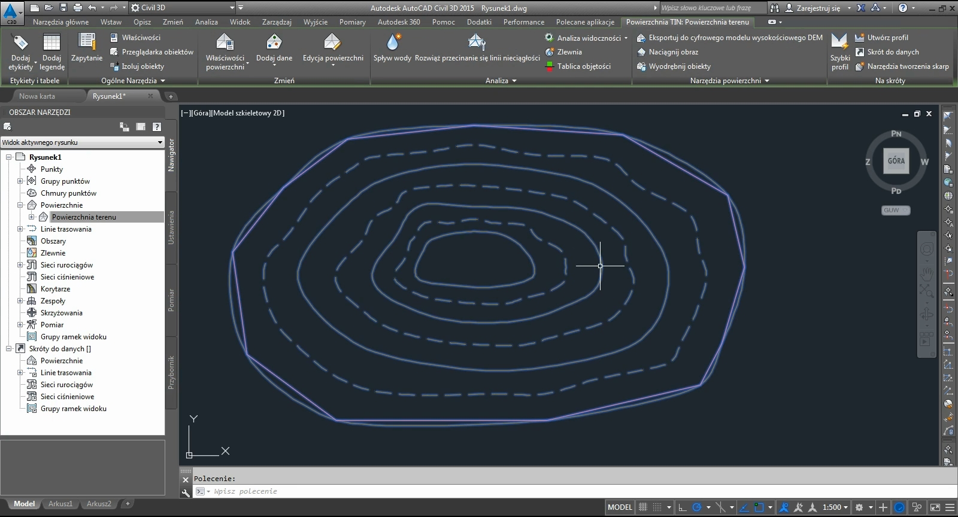Open the Widok aktywnego rysunku dropdown
Viewport: 958px width, 517px height.
82,142
